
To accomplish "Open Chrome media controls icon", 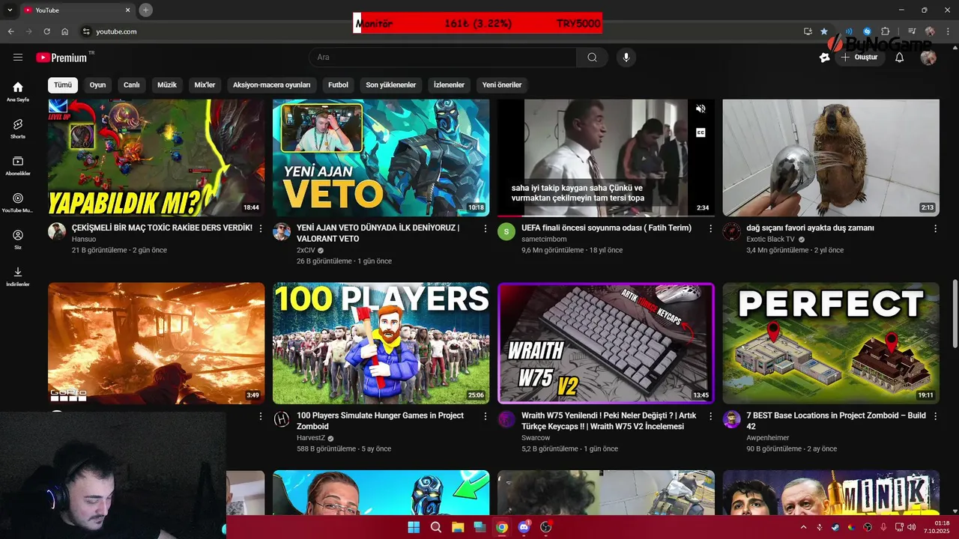I will click(x=912, y=31).
